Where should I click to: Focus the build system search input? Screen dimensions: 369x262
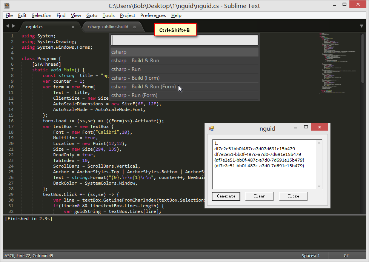pyautogui.click(x=184, y=40)
